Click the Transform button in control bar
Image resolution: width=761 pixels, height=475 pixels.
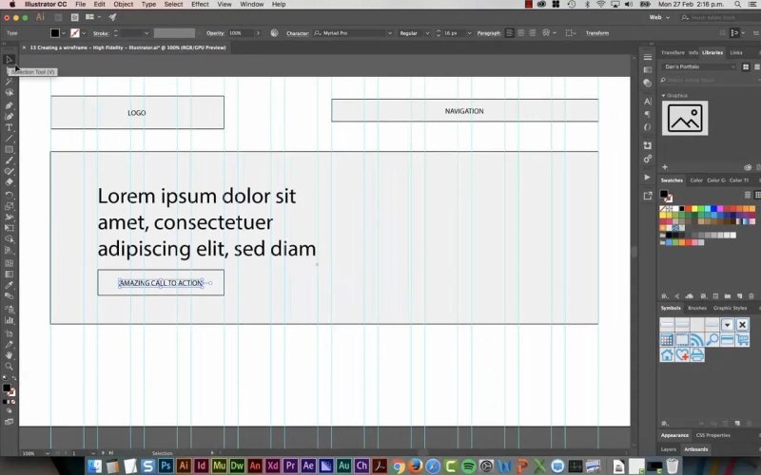coord(597,33)
